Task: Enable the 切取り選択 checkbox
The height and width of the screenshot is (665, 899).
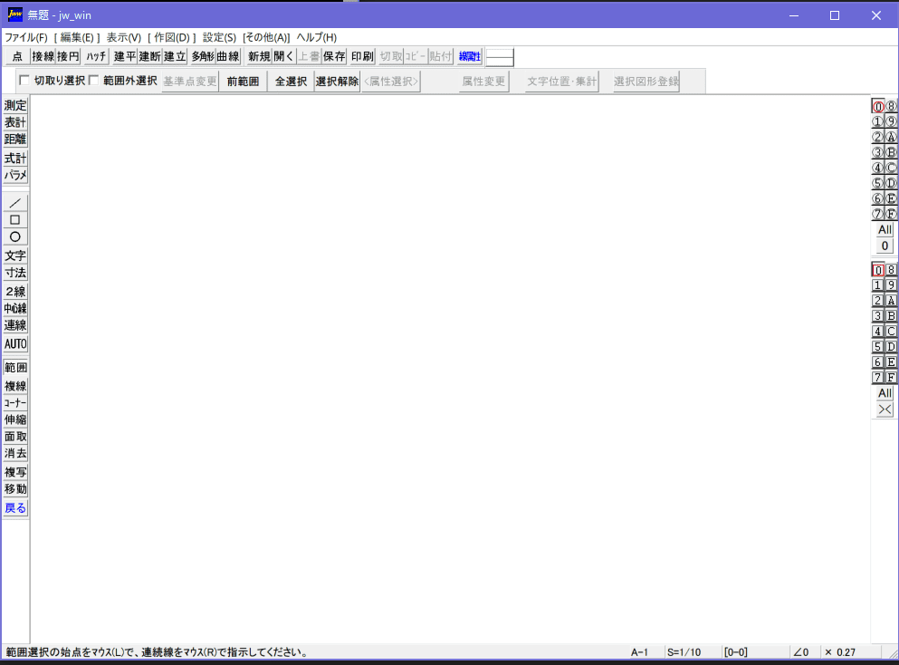Action: coord(24,80)
